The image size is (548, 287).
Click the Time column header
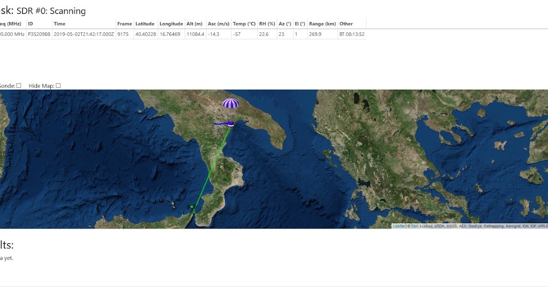[59, 23]
